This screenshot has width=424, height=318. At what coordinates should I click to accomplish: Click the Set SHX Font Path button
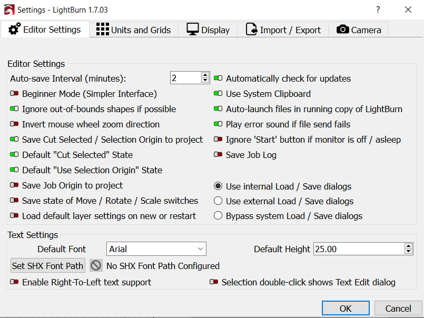[x=47, y=265]
